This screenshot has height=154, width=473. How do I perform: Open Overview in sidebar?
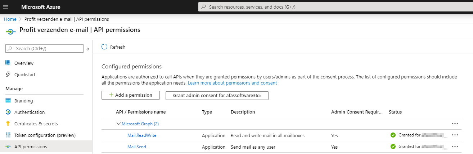pyautogui.click(x=24, y=63)
